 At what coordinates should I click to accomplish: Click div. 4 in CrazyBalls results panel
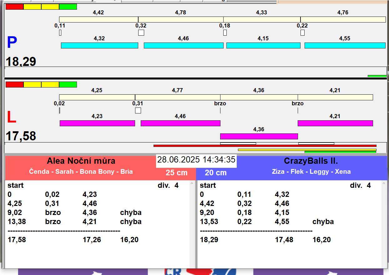click(x=361, y=185)
